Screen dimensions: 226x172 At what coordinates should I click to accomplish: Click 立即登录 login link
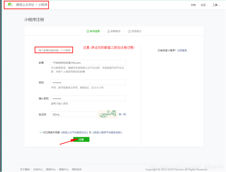[182, 50]
